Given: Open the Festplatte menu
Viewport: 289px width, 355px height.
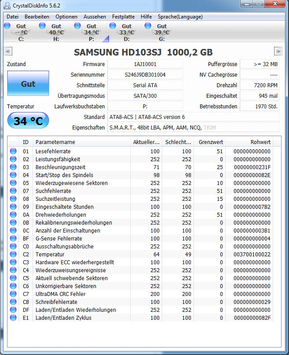Looking at the screenshot, I should click(123, 17).
